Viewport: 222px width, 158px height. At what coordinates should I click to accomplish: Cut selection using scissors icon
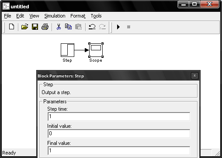(x=59, y=27)
